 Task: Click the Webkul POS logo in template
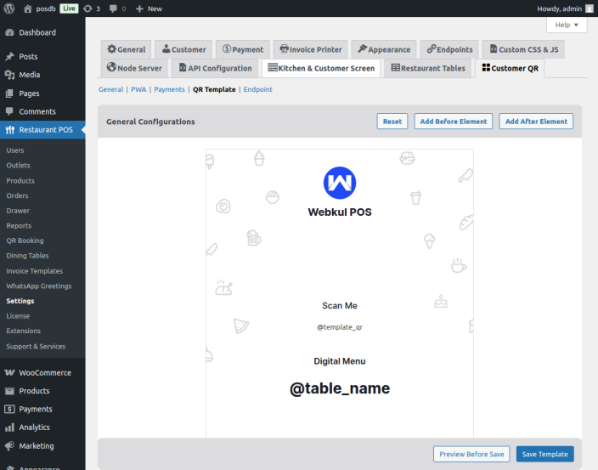click(340, 183)
